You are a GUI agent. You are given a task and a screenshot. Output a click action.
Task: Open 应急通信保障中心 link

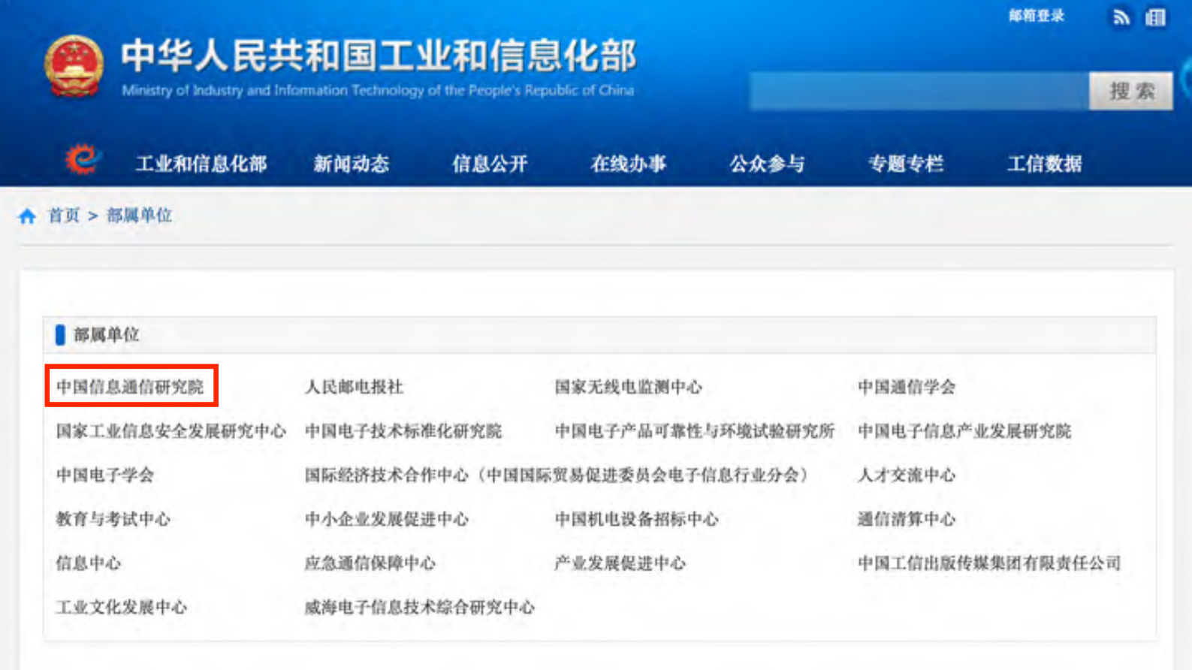(370, 563)
